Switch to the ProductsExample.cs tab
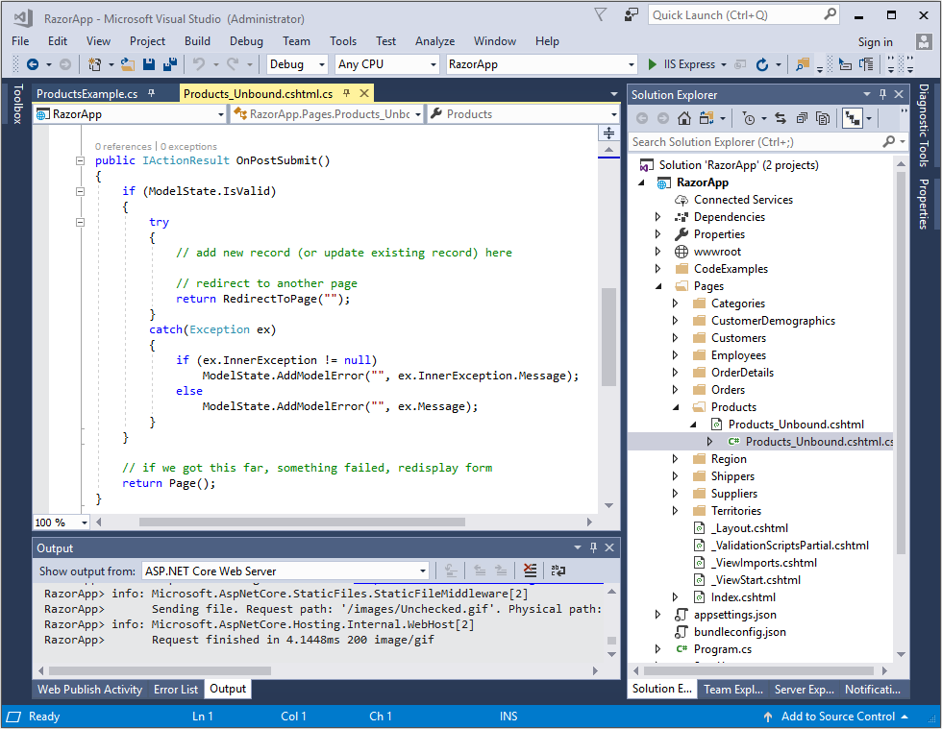This screenshot has width=942, height=729. (x=87, y=94)
